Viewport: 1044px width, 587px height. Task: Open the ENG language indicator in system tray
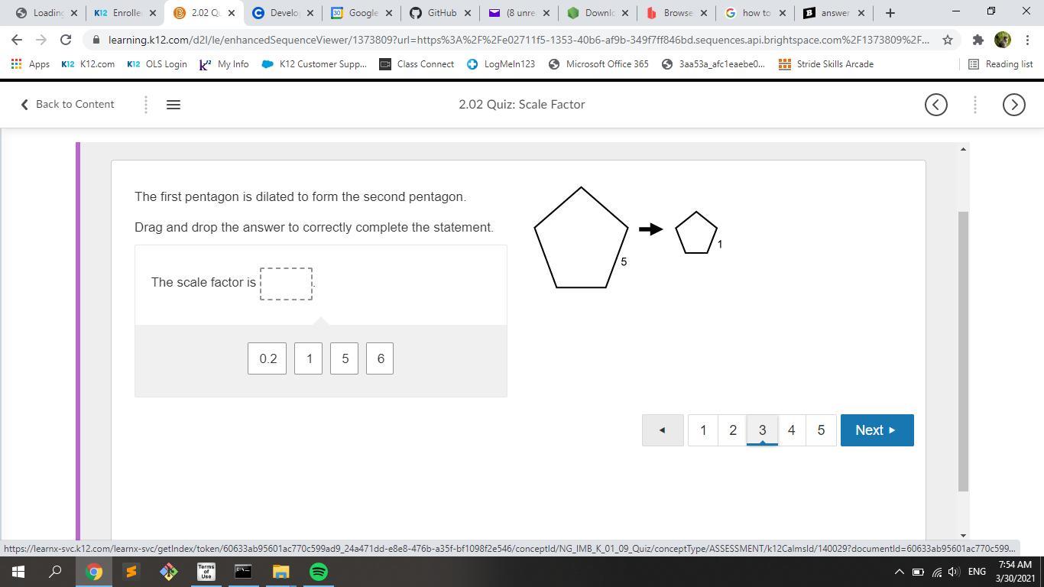tap(977, 572)
